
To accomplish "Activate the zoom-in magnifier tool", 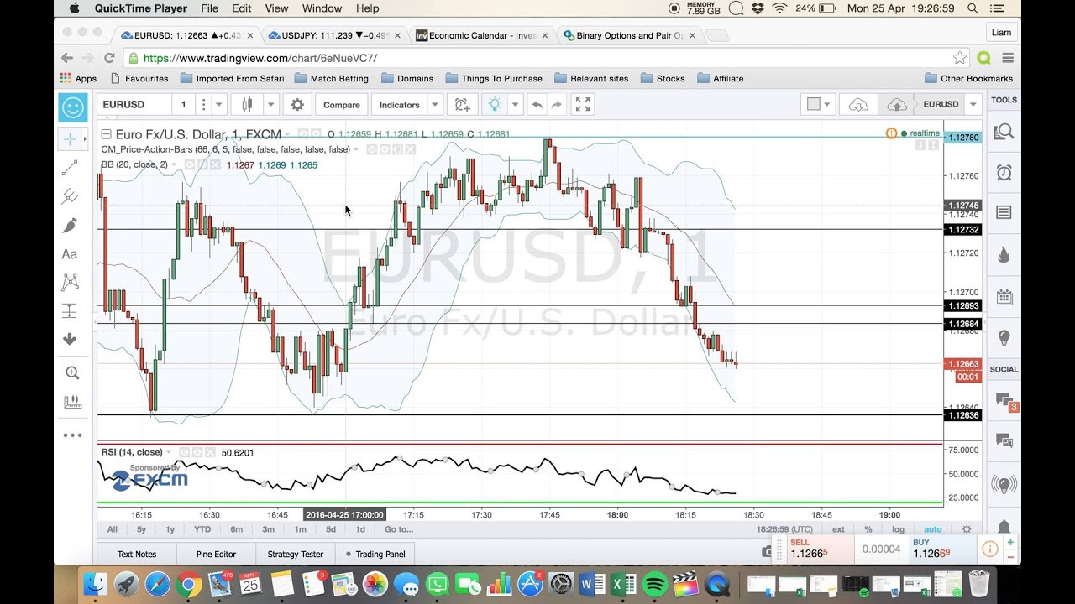I will coord(72,373).
